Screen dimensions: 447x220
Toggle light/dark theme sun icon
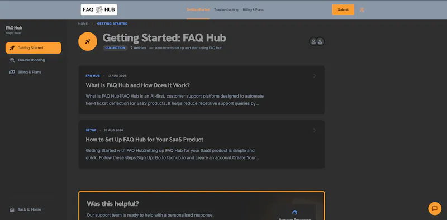pos(362,9)
